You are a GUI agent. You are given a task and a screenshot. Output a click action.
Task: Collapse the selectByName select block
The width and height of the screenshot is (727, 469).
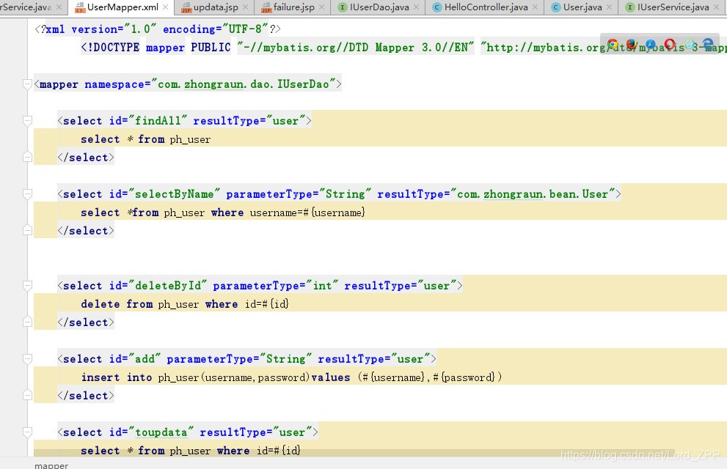27,194
